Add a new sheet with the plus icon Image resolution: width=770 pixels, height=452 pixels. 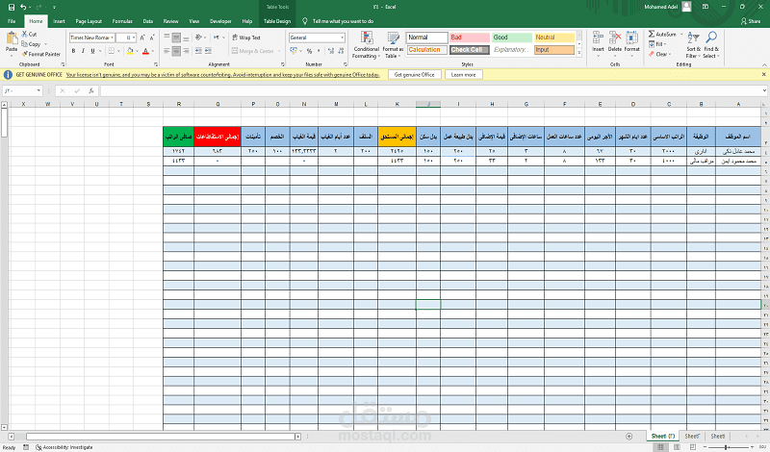(629, 437)
